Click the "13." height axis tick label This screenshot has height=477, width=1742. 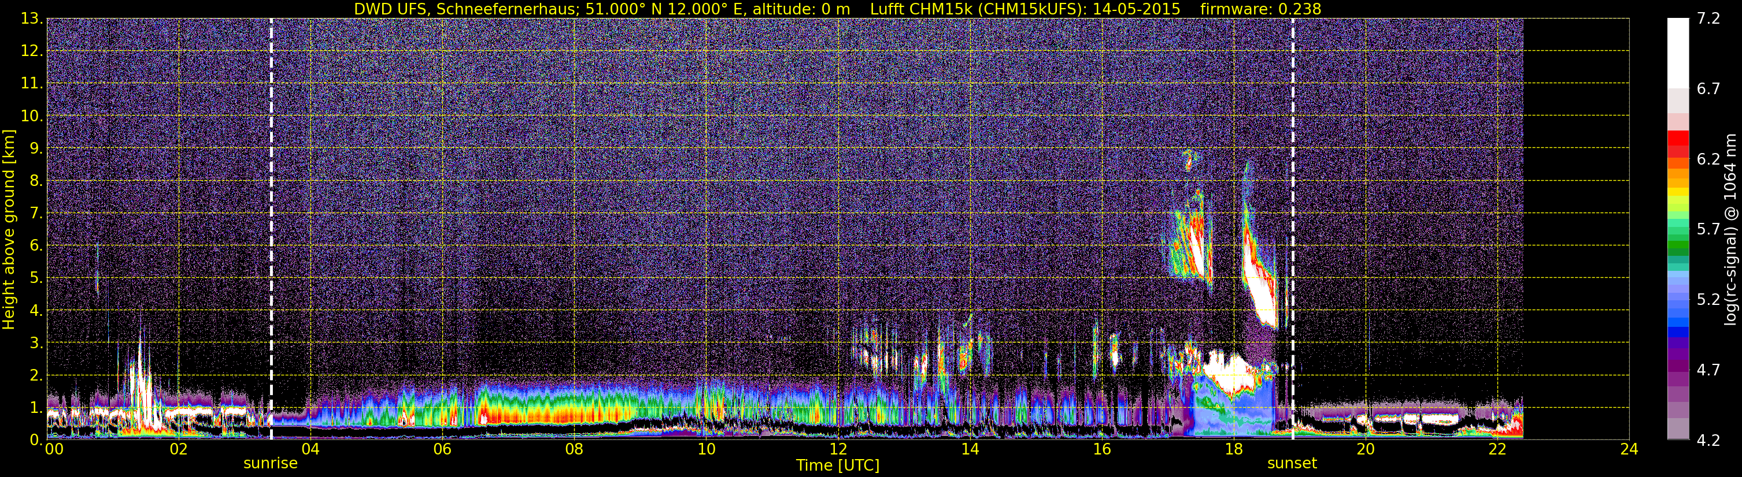32,19
